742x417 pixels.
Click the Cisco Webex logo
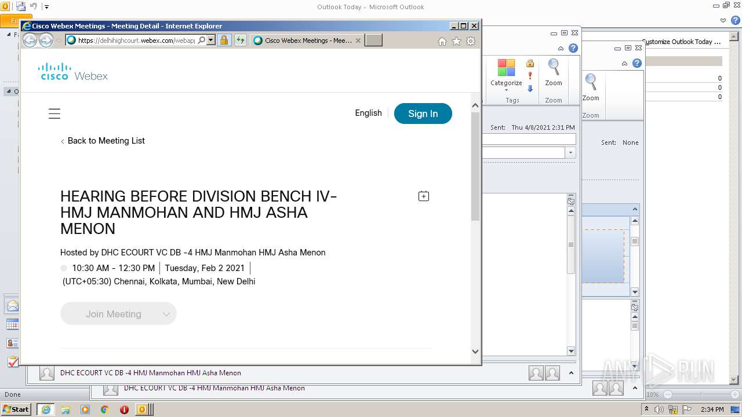[73, 71]
